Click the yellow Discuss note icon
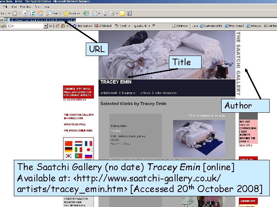 click(x=122, y=13)
